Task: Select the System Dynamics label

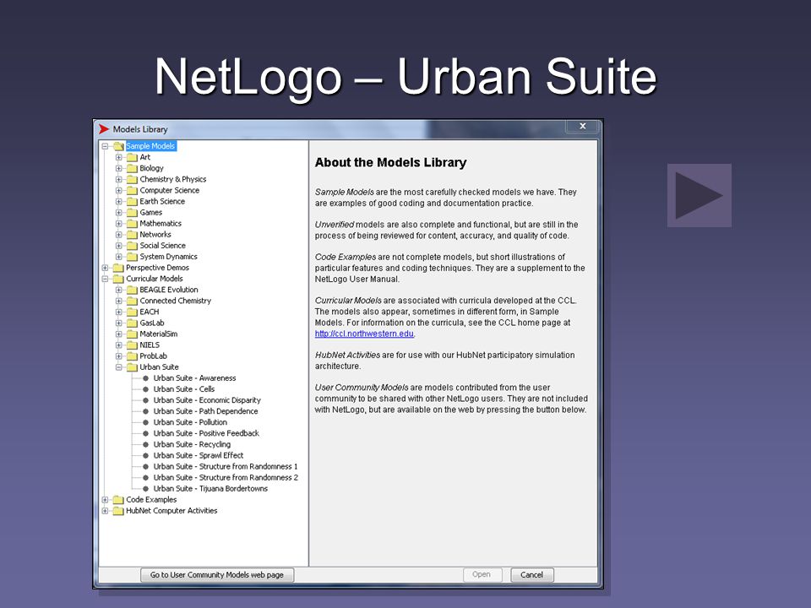Action: 168,257
